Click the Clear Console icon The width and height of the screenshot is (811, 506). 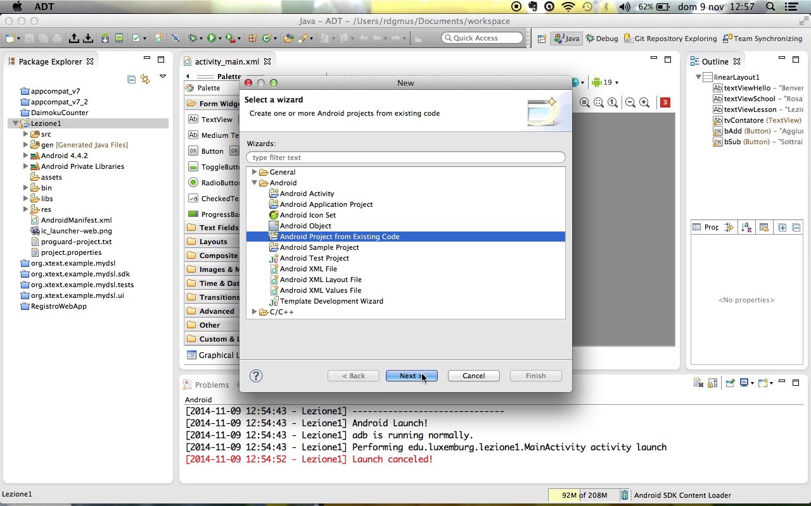(698, 383)
